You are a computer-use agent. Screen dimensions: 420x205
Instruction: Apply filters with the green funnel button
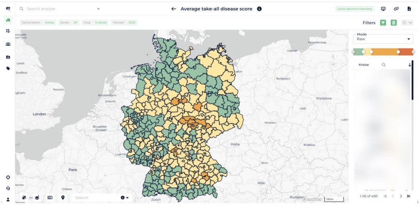[x=383, y=23]
